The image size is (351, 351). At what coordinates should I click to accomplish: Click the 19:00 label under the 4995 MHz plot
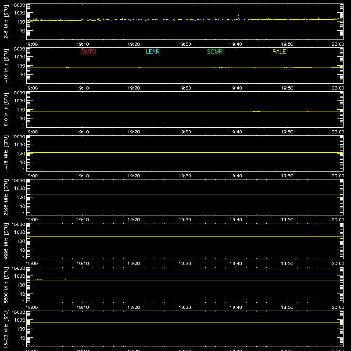pos(32,264)
